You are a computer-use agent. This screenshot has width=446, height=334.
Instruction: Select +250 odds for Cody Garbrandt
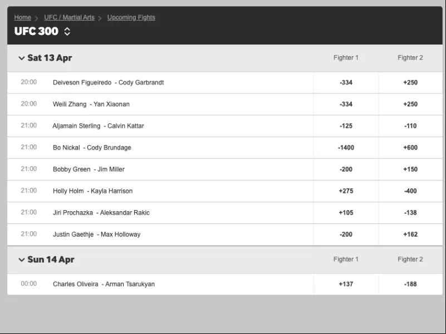(410, 83)
